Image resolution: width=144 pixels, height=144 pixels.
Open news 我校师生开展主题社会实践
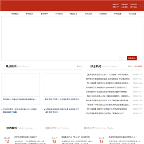tap(108, 79)
